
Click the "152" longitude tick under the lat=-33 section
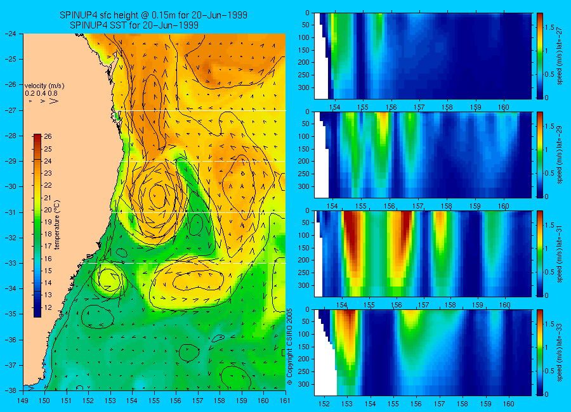tap(324, 404)
